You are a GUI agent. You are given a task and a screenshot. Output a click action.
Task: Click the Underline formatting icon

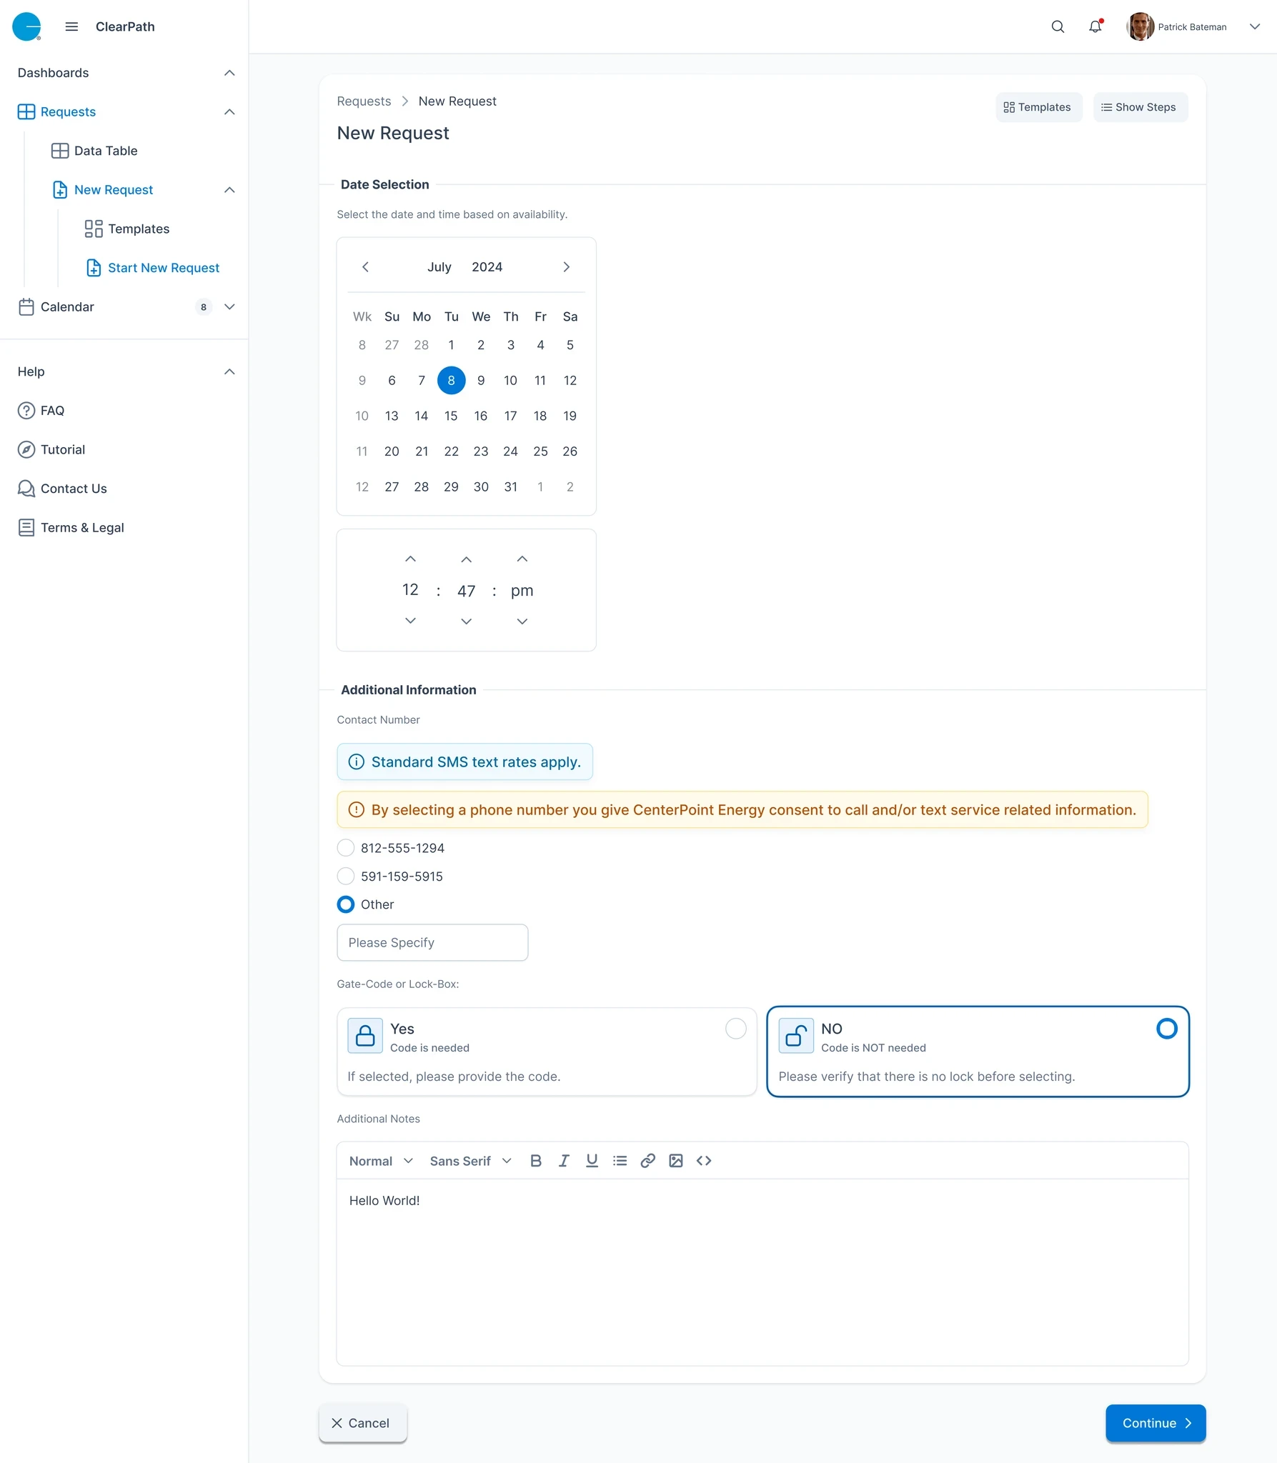(x=592, y=1161)
